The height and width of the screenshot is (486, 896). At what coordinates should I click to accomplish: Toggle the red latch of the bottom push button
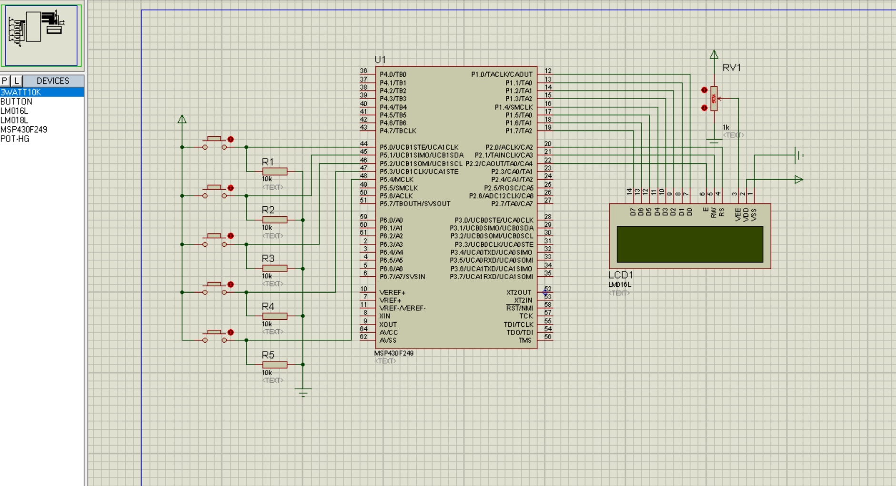click(x=231, y=332)
